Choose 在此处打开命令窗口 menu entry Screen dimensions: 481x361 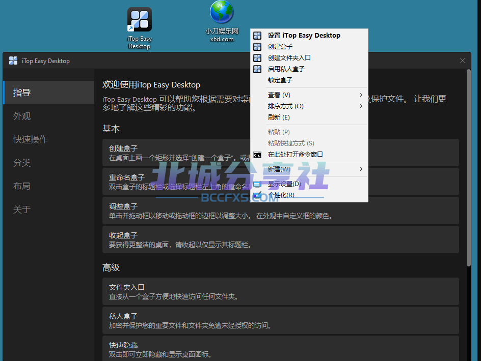coord(309,155)
